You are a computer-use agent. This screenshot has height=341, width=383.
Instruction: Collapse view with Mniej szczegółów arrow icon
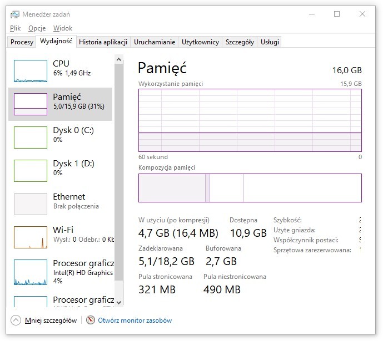pyautogui.click(x=16, y=320)
